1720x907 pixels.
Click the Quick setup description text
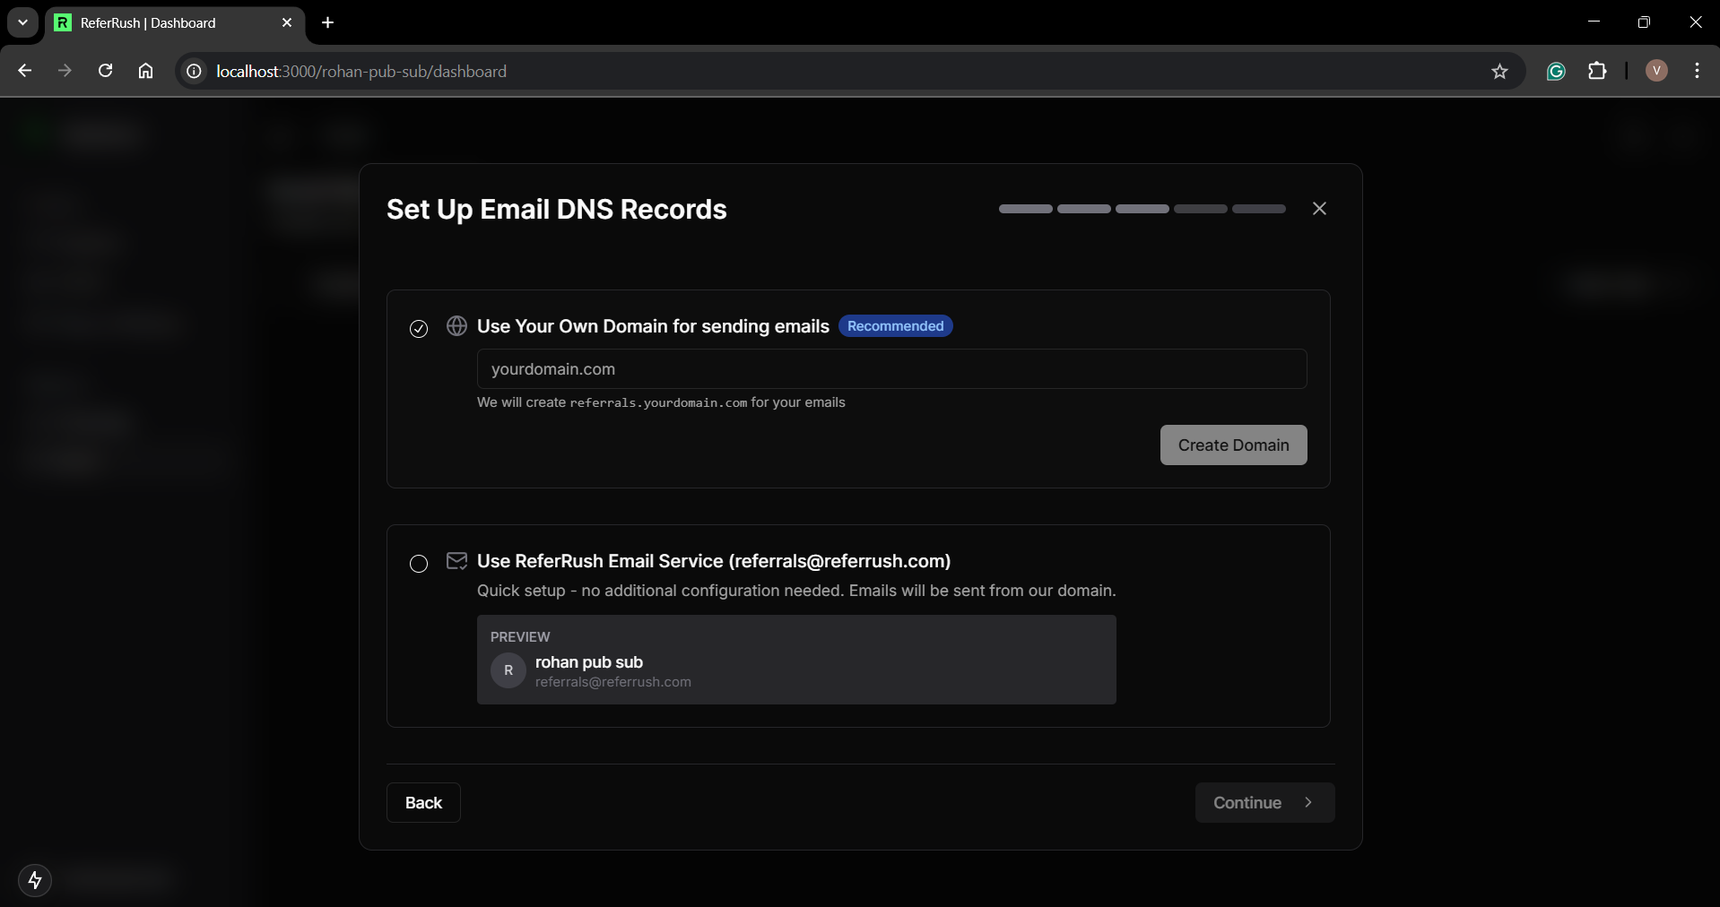click(796, 591)
